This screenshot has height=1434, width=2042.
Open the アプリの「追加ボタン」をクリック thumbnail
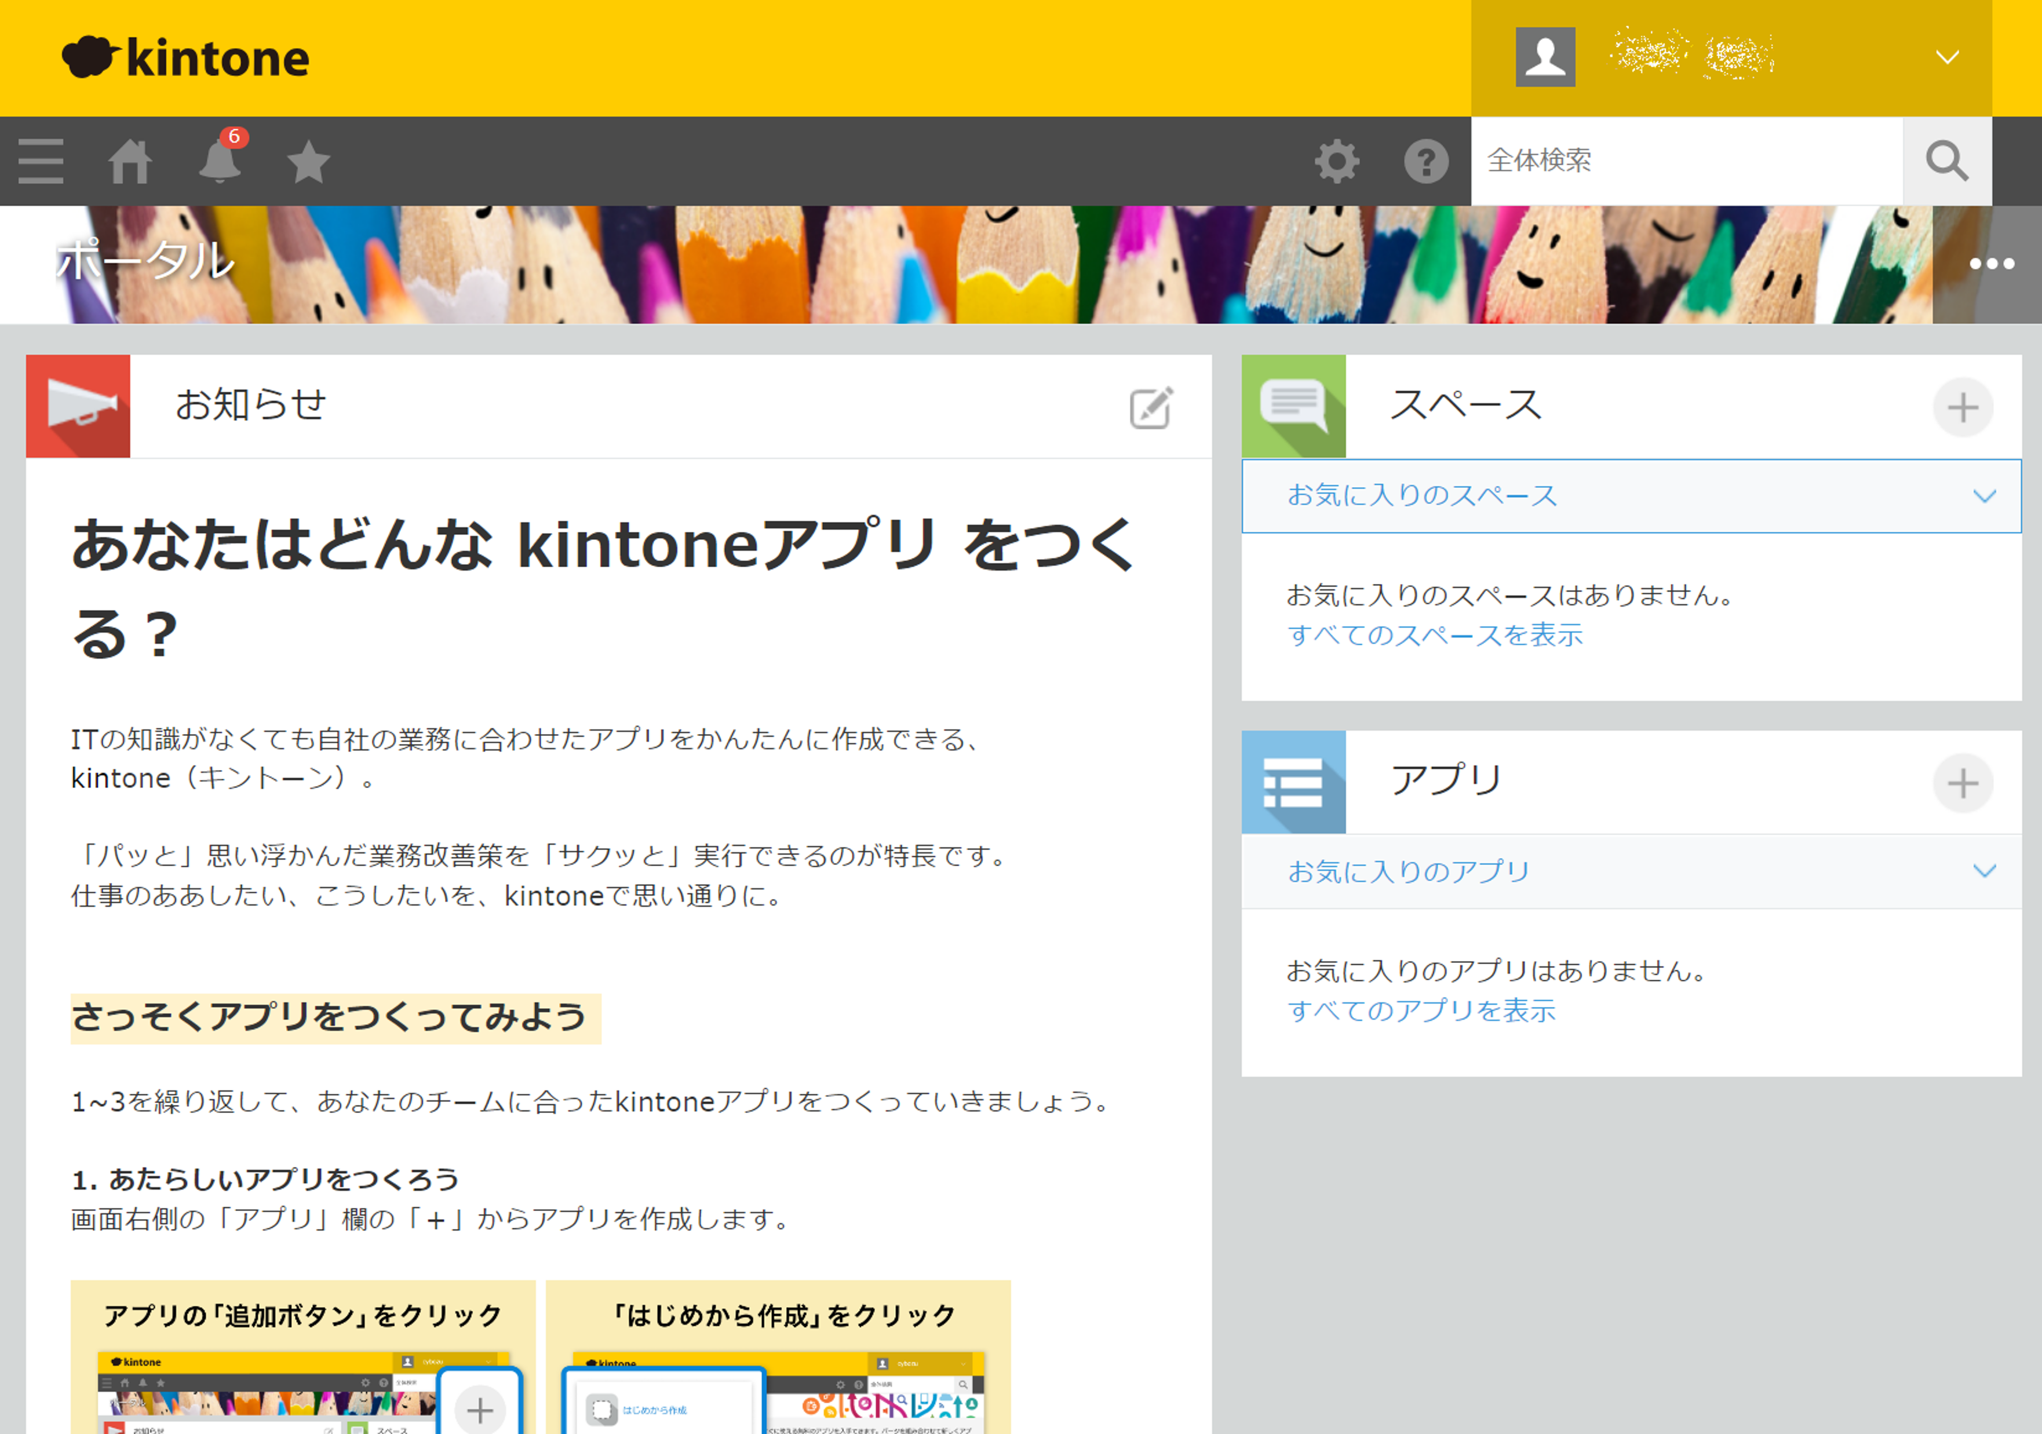click(x=303, y=1357)
